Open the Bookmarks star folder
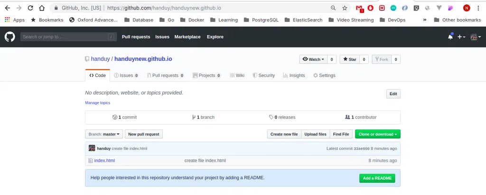The height and width of the screenshot is (195, 486). pyautogui.click(x=47, y=20)
